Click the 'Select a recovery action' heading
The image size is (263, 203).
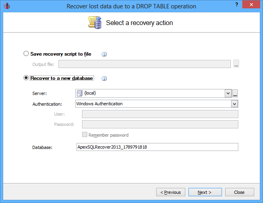click(139, 23)
